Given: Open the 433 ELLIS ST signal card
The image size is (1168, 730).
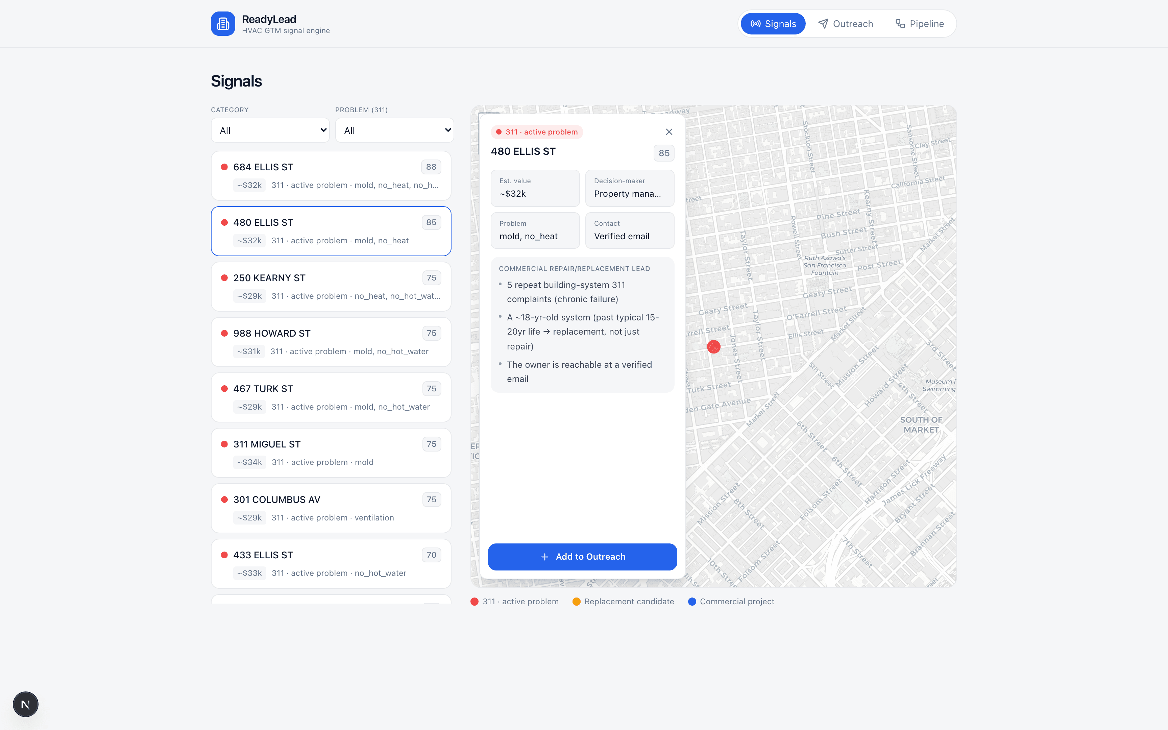Looking at the screenshot, I should pos(331,564).
